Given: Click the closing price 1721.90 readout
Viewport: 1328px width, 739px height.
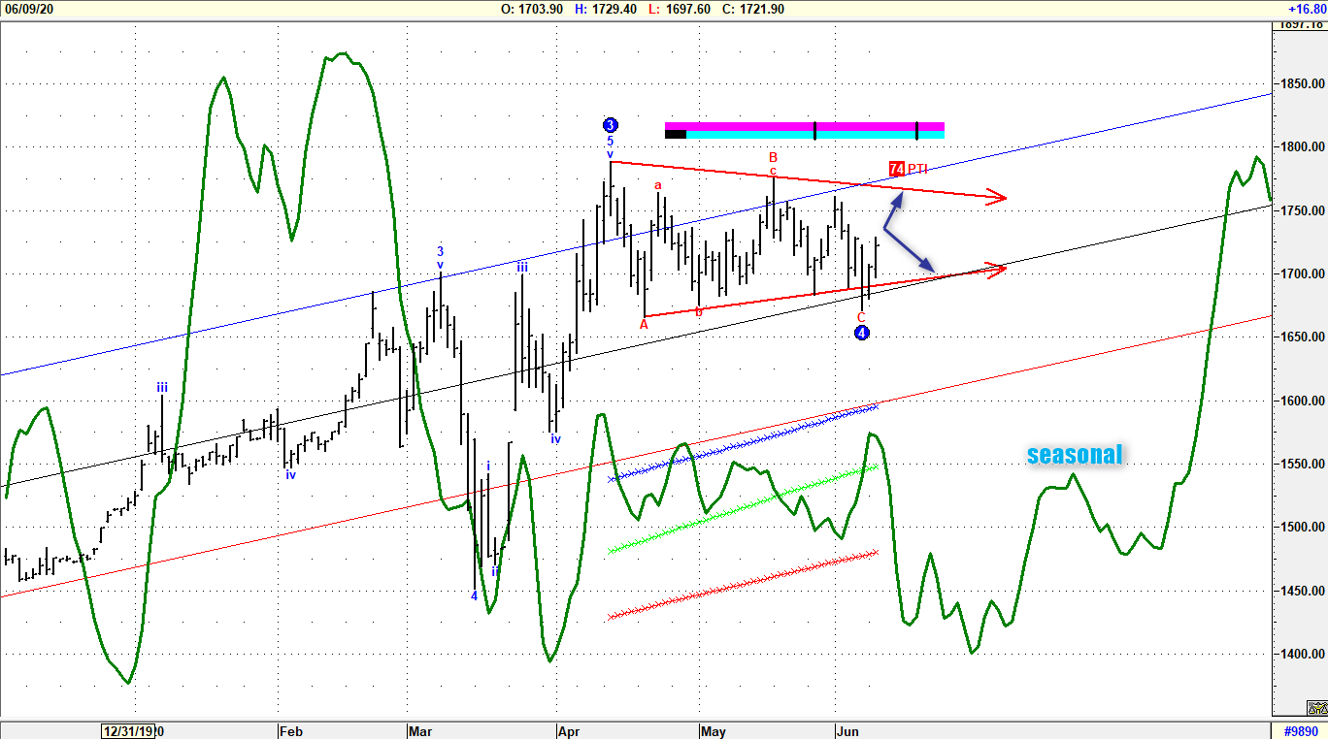Looking at the screenshot, I should pos(753,8).
